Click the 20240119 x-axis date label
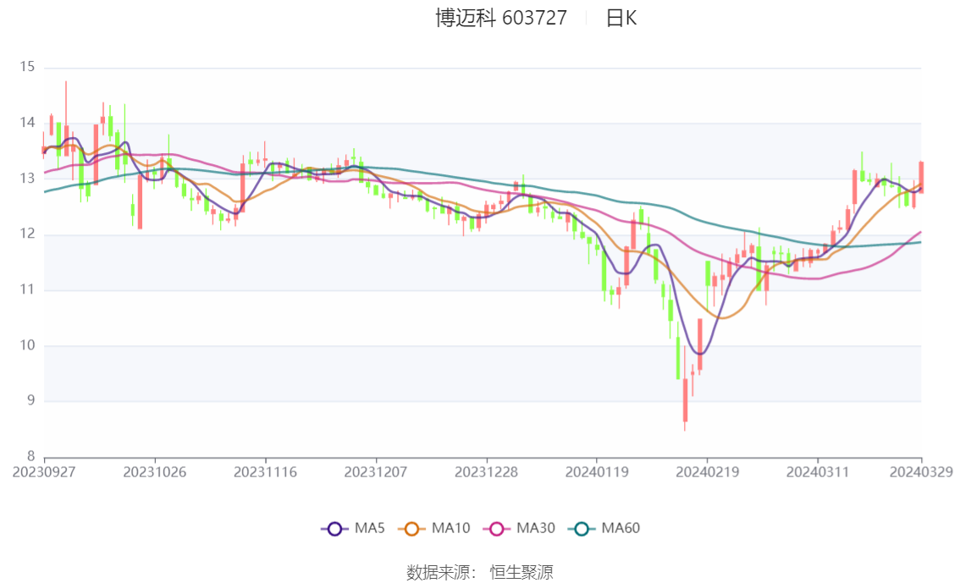This screenshot has width=960, height=583. click(597, 471)
